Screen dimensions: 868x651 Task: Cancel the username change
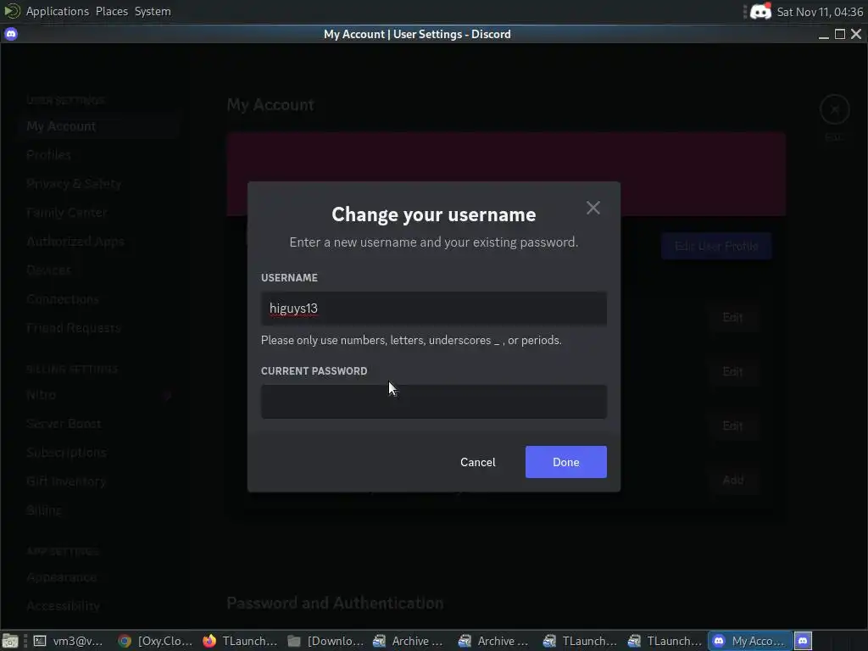pos(478,462)
